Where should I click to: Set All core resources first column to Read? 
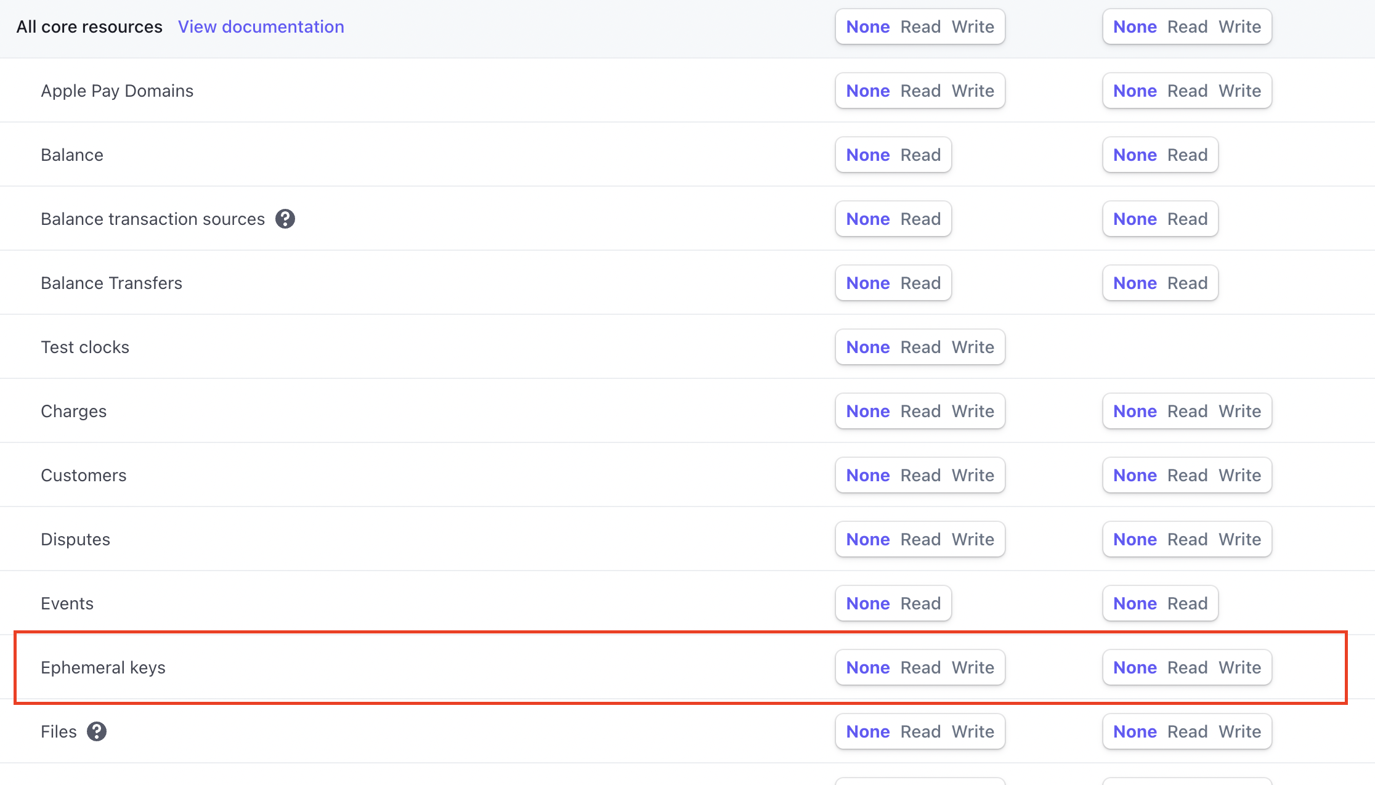920,26
